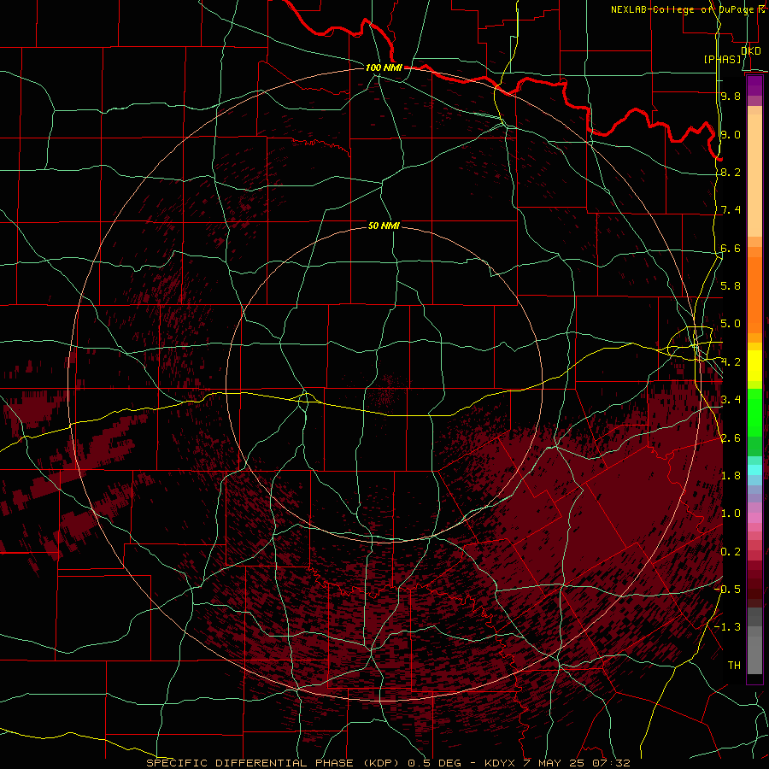
Task: Click the purple segment topping the color bar
Action: pyautogui.click(x=754, y=86)
